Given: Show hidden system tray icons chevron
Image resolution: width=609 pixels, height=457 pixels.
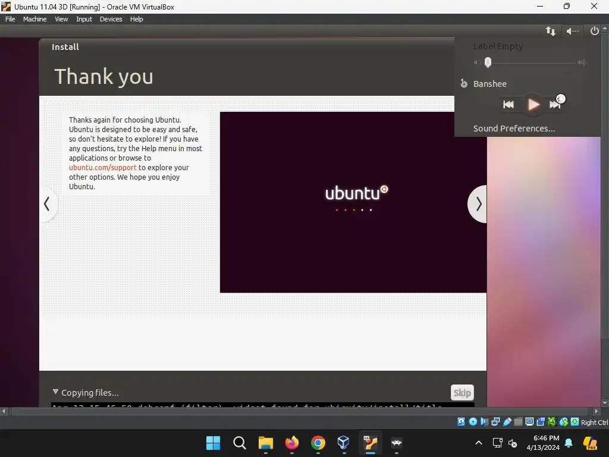Looking at the screenshot, I should point(479,443).
